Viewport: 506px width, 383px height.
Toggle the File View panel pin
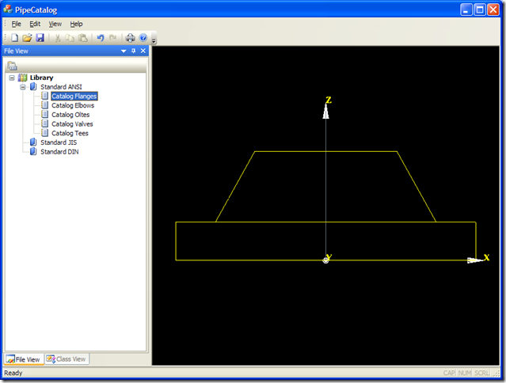tap(134, 51)
